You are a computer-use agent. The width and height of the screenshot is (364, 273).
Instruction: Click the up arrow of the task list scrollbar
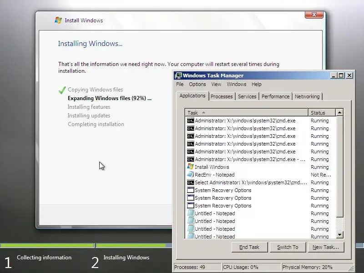tap(339, 112)
